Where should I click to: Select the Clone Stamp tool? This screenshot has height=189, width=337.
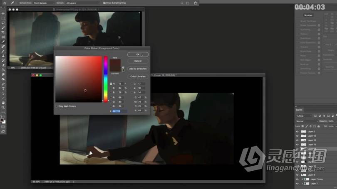pyautogui.click(x=3, y=56)
